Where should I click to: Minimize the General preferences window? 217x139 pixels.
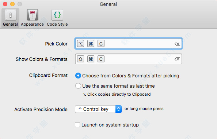click(x=12, y=4)
